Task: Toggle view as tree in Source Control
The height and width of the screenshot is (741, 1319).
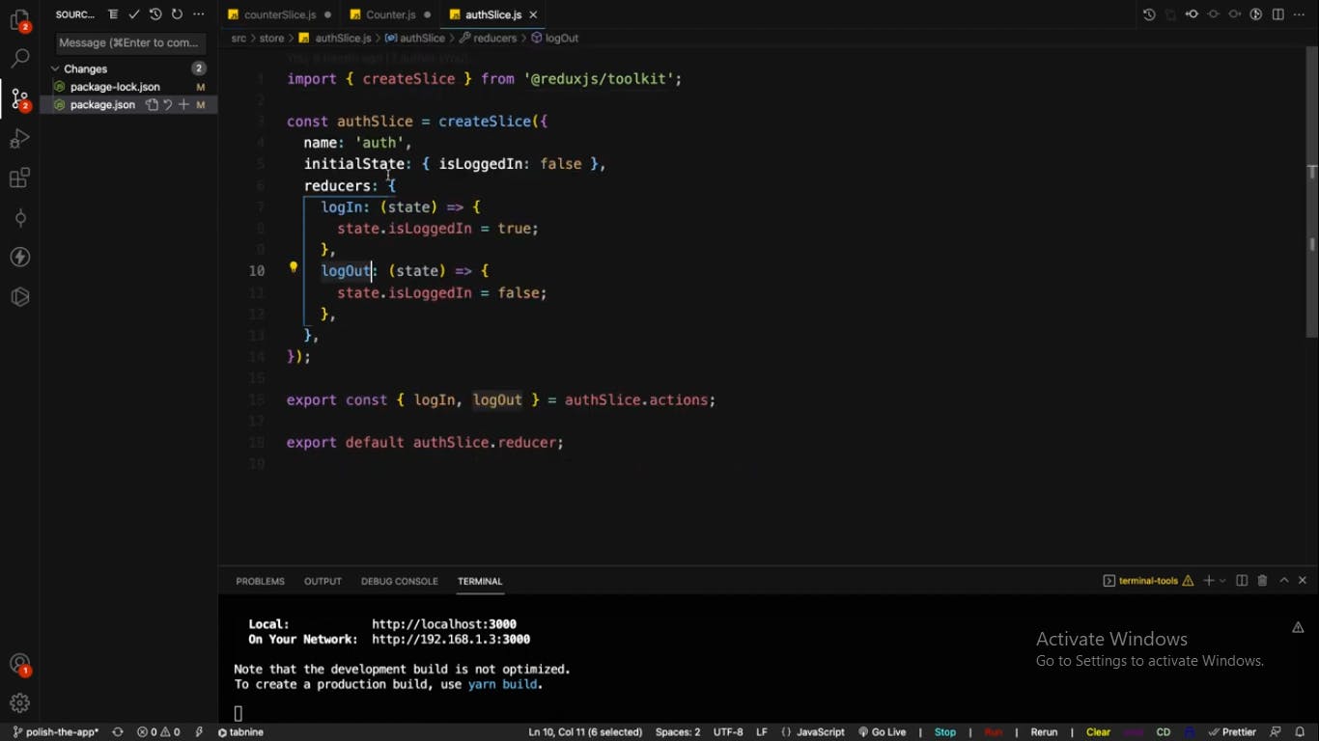Action: (x=113, y=14)
